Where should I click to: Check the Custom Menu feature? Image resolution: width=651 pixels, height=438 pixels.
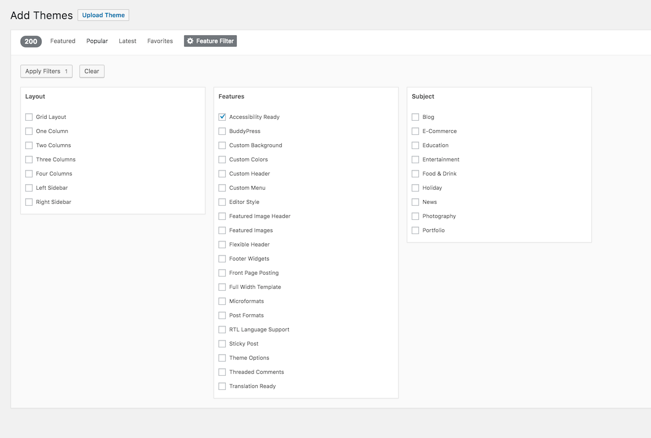point(222,187)
